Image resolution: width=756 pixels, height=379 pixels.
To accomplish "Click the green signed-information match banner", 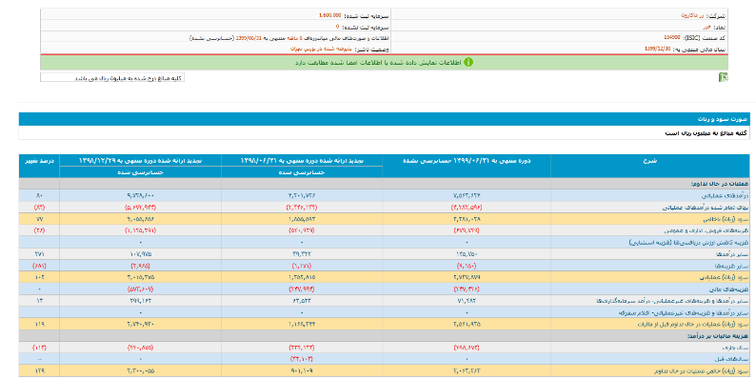I will (384, 62).
